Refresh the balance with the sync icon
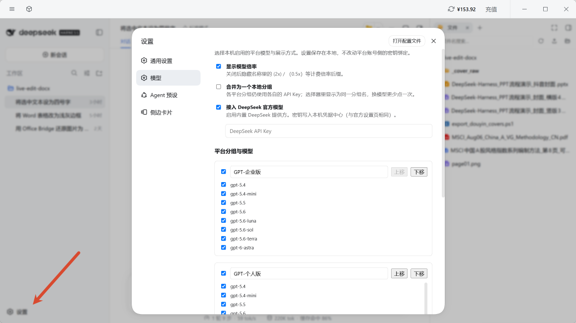 [451, 9]
